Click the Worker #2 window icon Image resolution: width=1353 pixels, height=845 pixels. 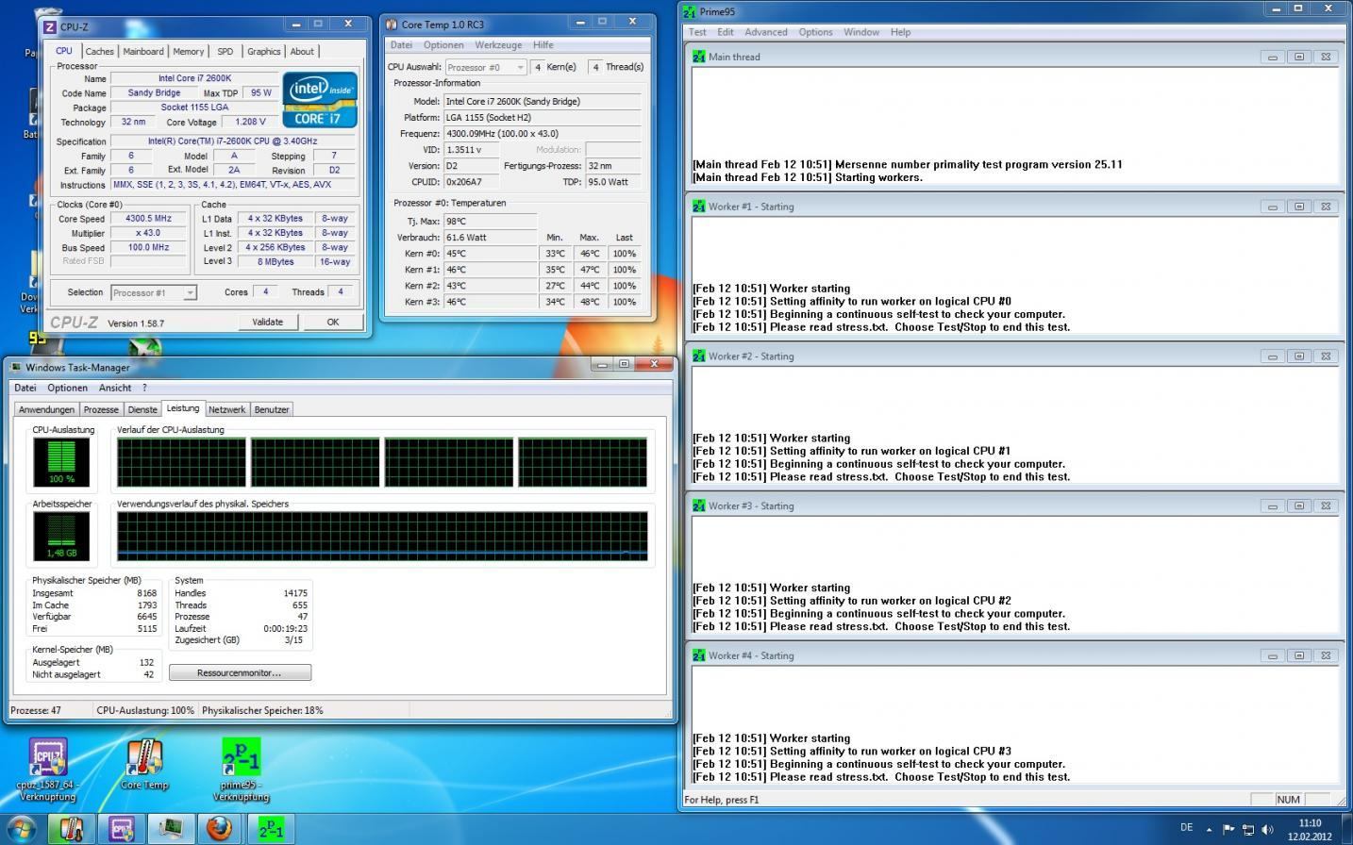click(x=699, y=356)
